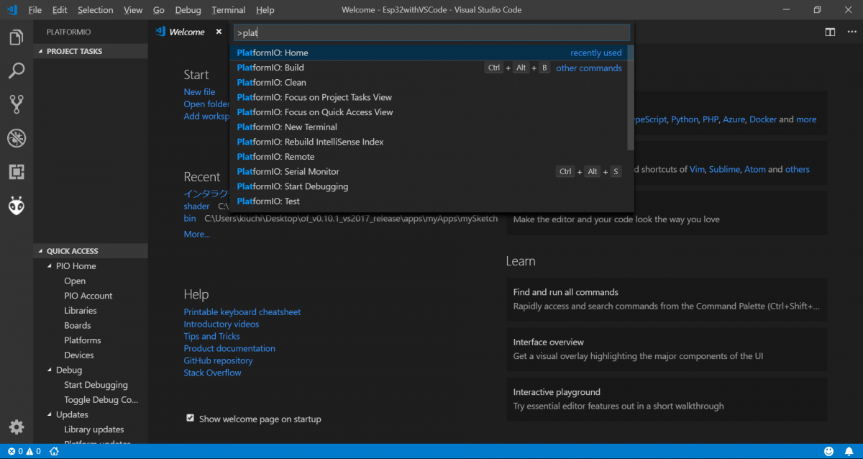
Task: Run PlatformIO: Serial Monitor command
Action: coord(429,171)
